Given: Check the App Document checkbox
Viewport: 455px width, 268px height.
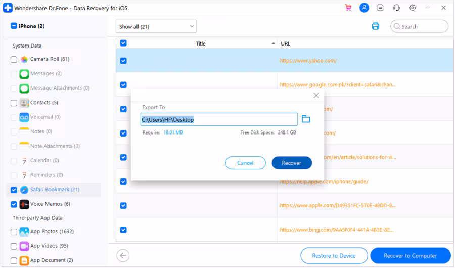Looking at the screenshot, I should pyautogui.click(x=14, y=260).
